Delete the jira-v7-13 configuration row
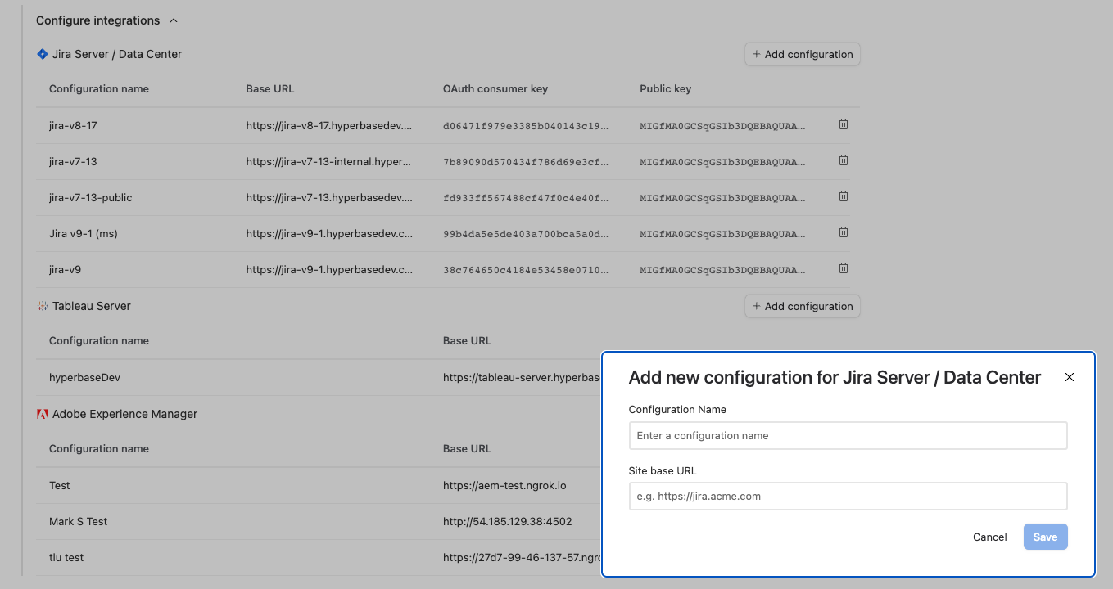Image resolution: width=1113 pixels, height=589 pixels. point(844,160)
